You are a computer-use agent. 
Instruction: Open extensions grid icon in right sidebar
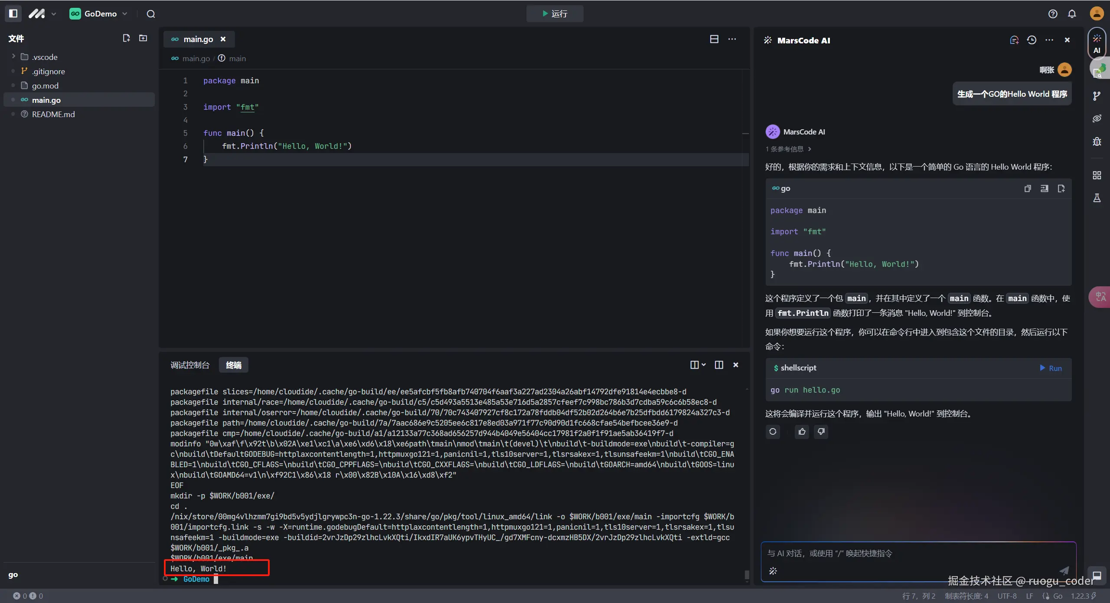[1097, 175]
